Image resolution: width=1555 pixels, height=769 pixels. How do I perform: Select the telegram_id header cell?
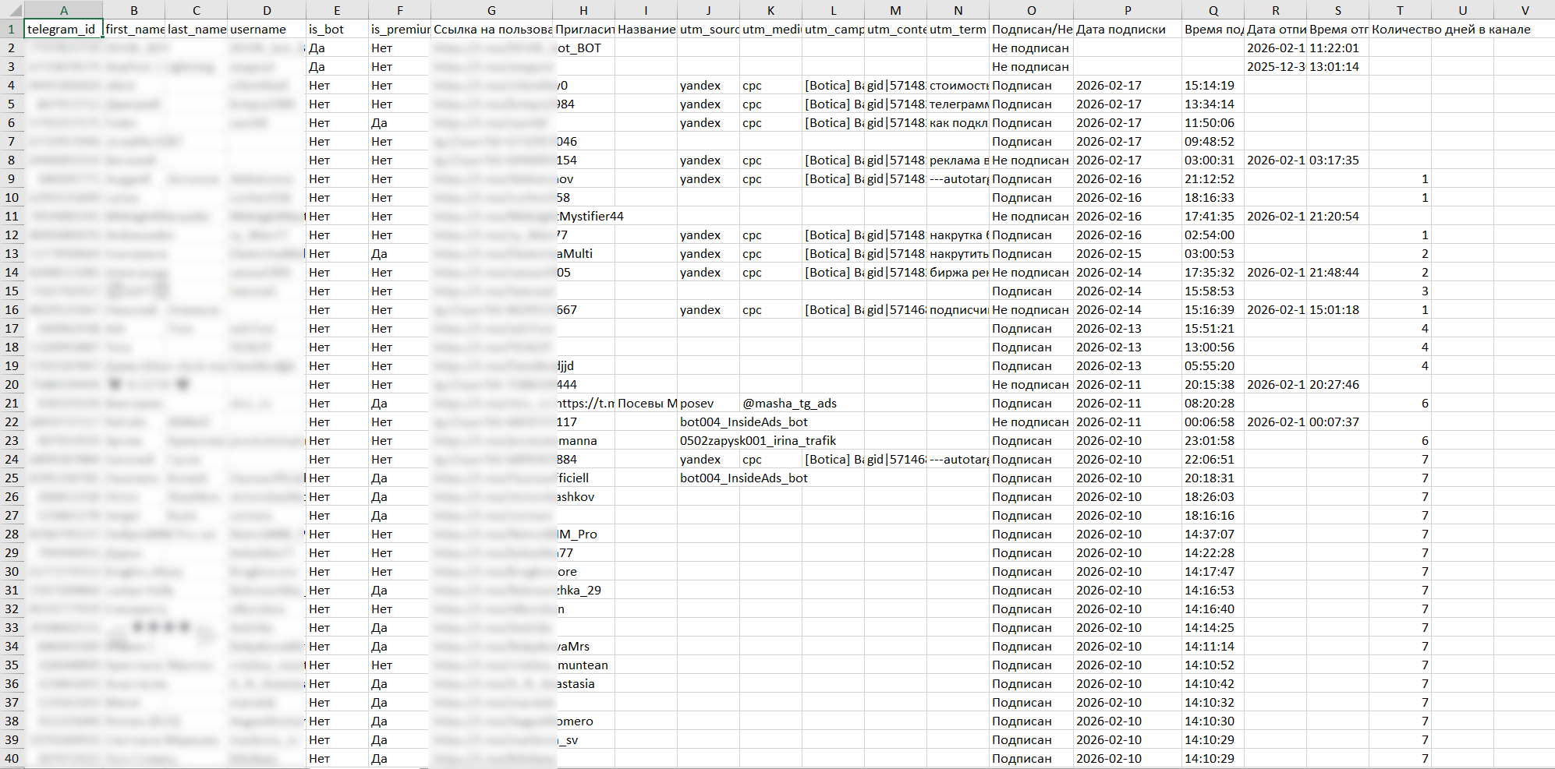click(63, 29)
